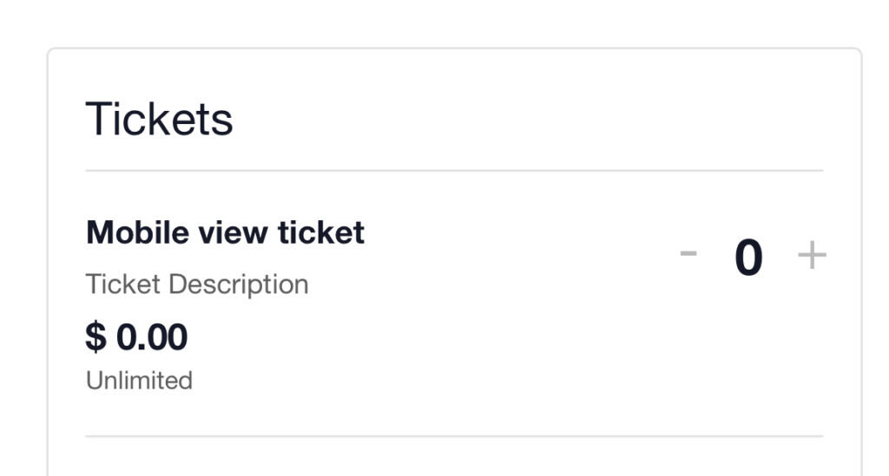
Task: Decrease Mobile view ticket quantity
Action: [x=688, y=254]
